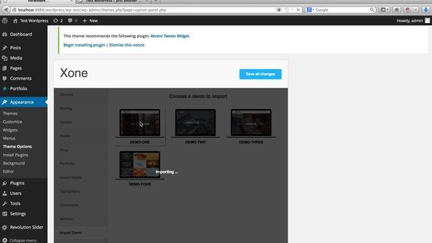This screenshot has height=243, width=432.
Task: Open Theme Options submenu item
Action: (x=18, y=146)
